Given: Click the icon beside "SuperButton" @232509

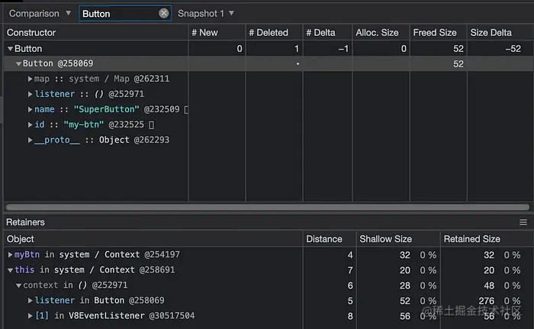Looking at the screenshot, I should tap(187, 110).
